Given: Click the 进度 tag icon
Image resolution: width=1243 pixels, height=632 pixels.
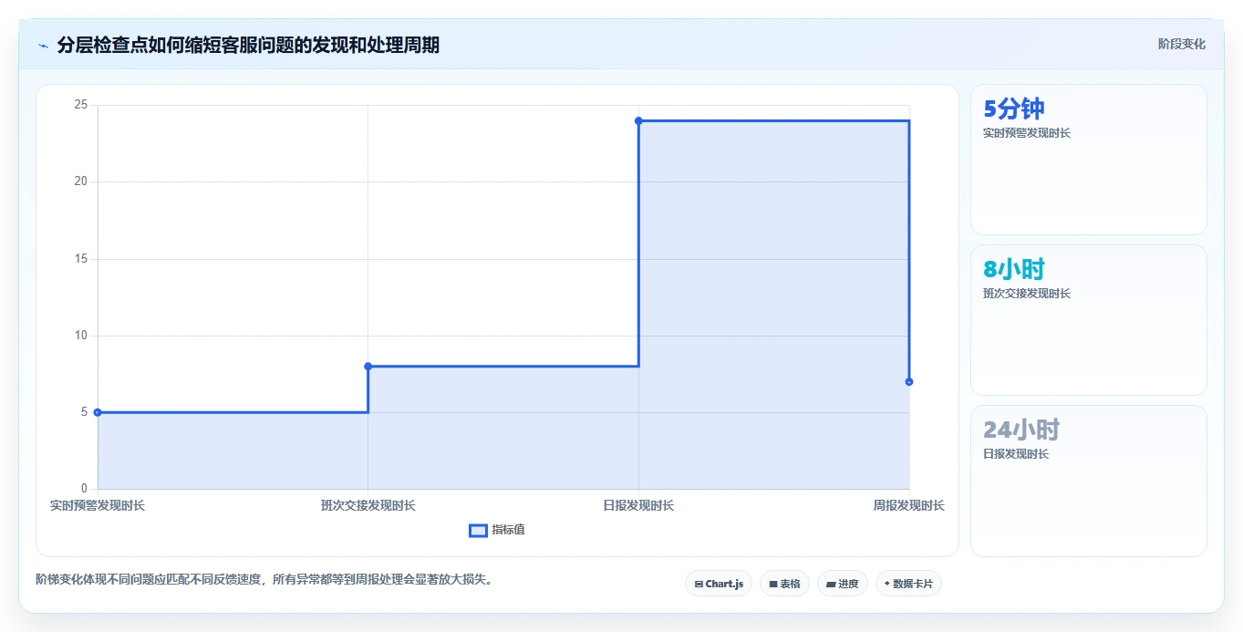Looking at the screenshot, I should 832,584.
